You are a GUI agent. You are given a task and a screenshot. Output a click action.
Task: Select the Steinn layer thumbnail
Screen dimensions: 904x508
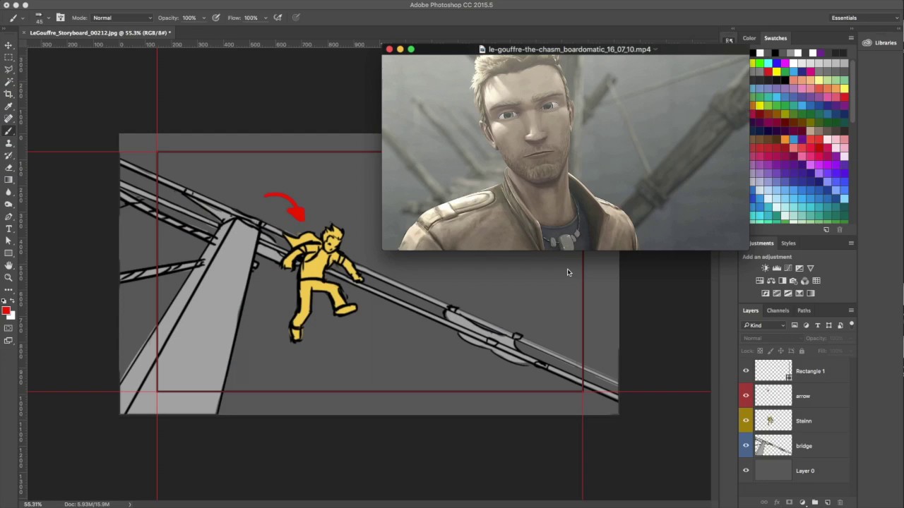[773, 421]
